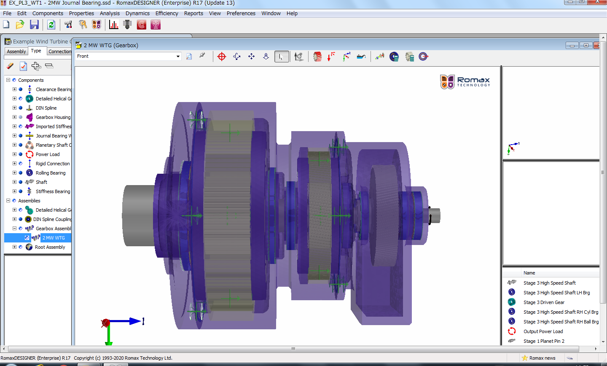Toggle visibility of Rolling Bearing
This screenshot has width=607, height=366.
20,173
